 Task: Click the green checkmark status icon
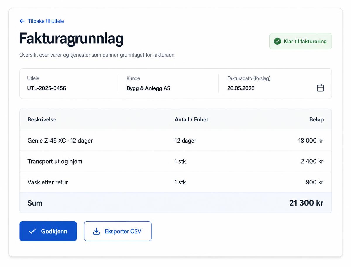tap(277, 41)
